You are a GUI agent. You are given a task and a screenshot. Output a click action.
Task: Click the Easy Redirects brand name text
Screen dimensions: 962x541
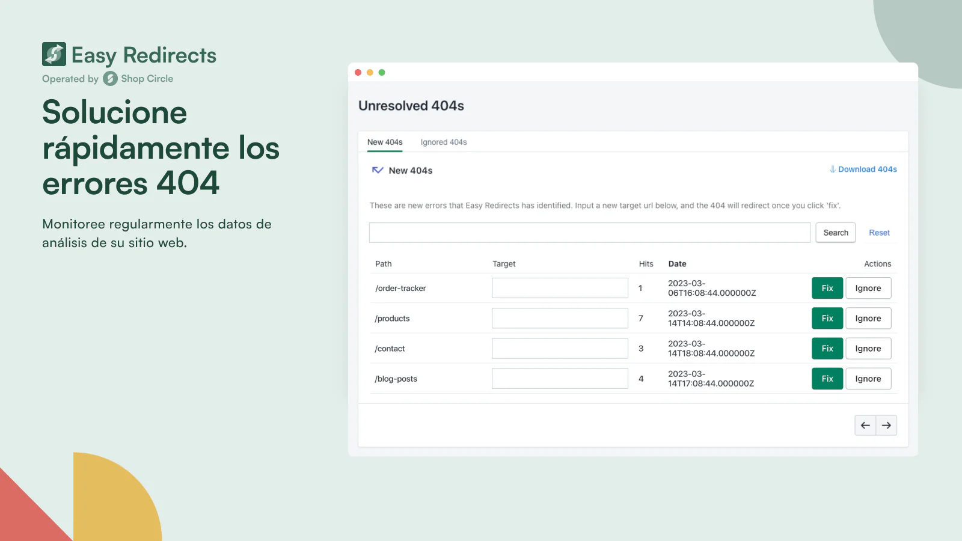[144, 55]
